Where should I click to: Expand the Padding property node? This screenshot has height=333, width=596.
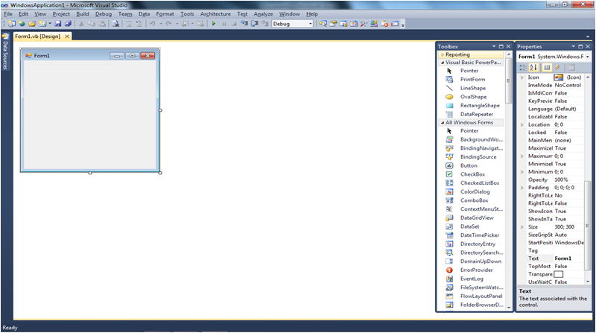click(x=522, y=188)
